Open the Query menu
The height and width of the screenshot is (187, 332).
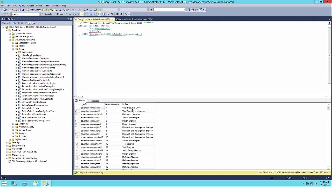click(x=22, y=5)
